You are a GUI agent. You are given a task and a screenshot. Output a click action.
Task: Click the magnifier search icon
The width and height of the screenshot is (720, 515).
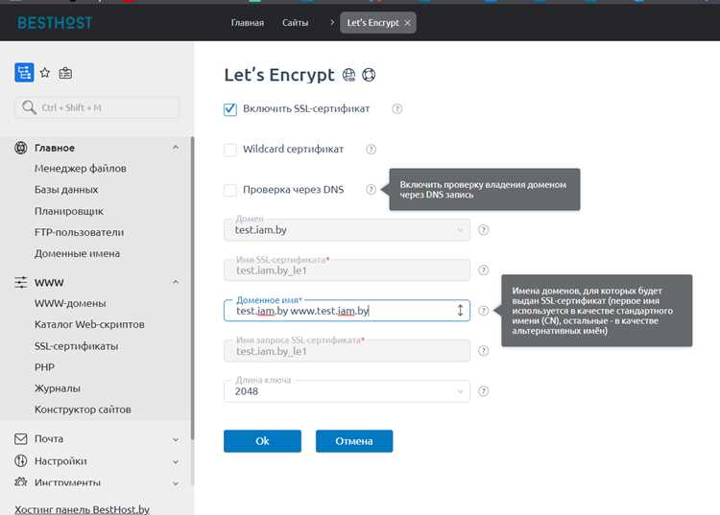29,107
